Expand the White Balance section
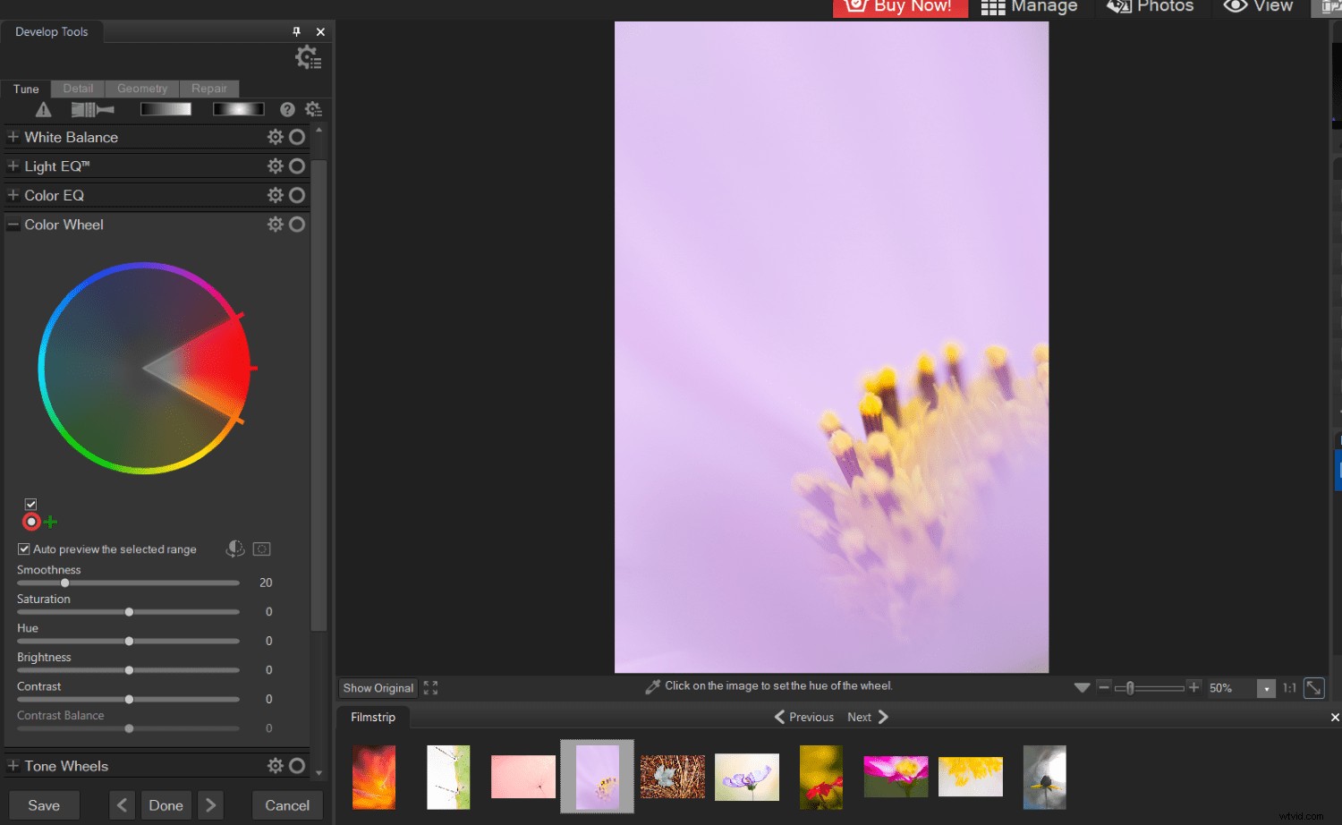Screen dimensions: 1342x825 [x=13, y=137]
